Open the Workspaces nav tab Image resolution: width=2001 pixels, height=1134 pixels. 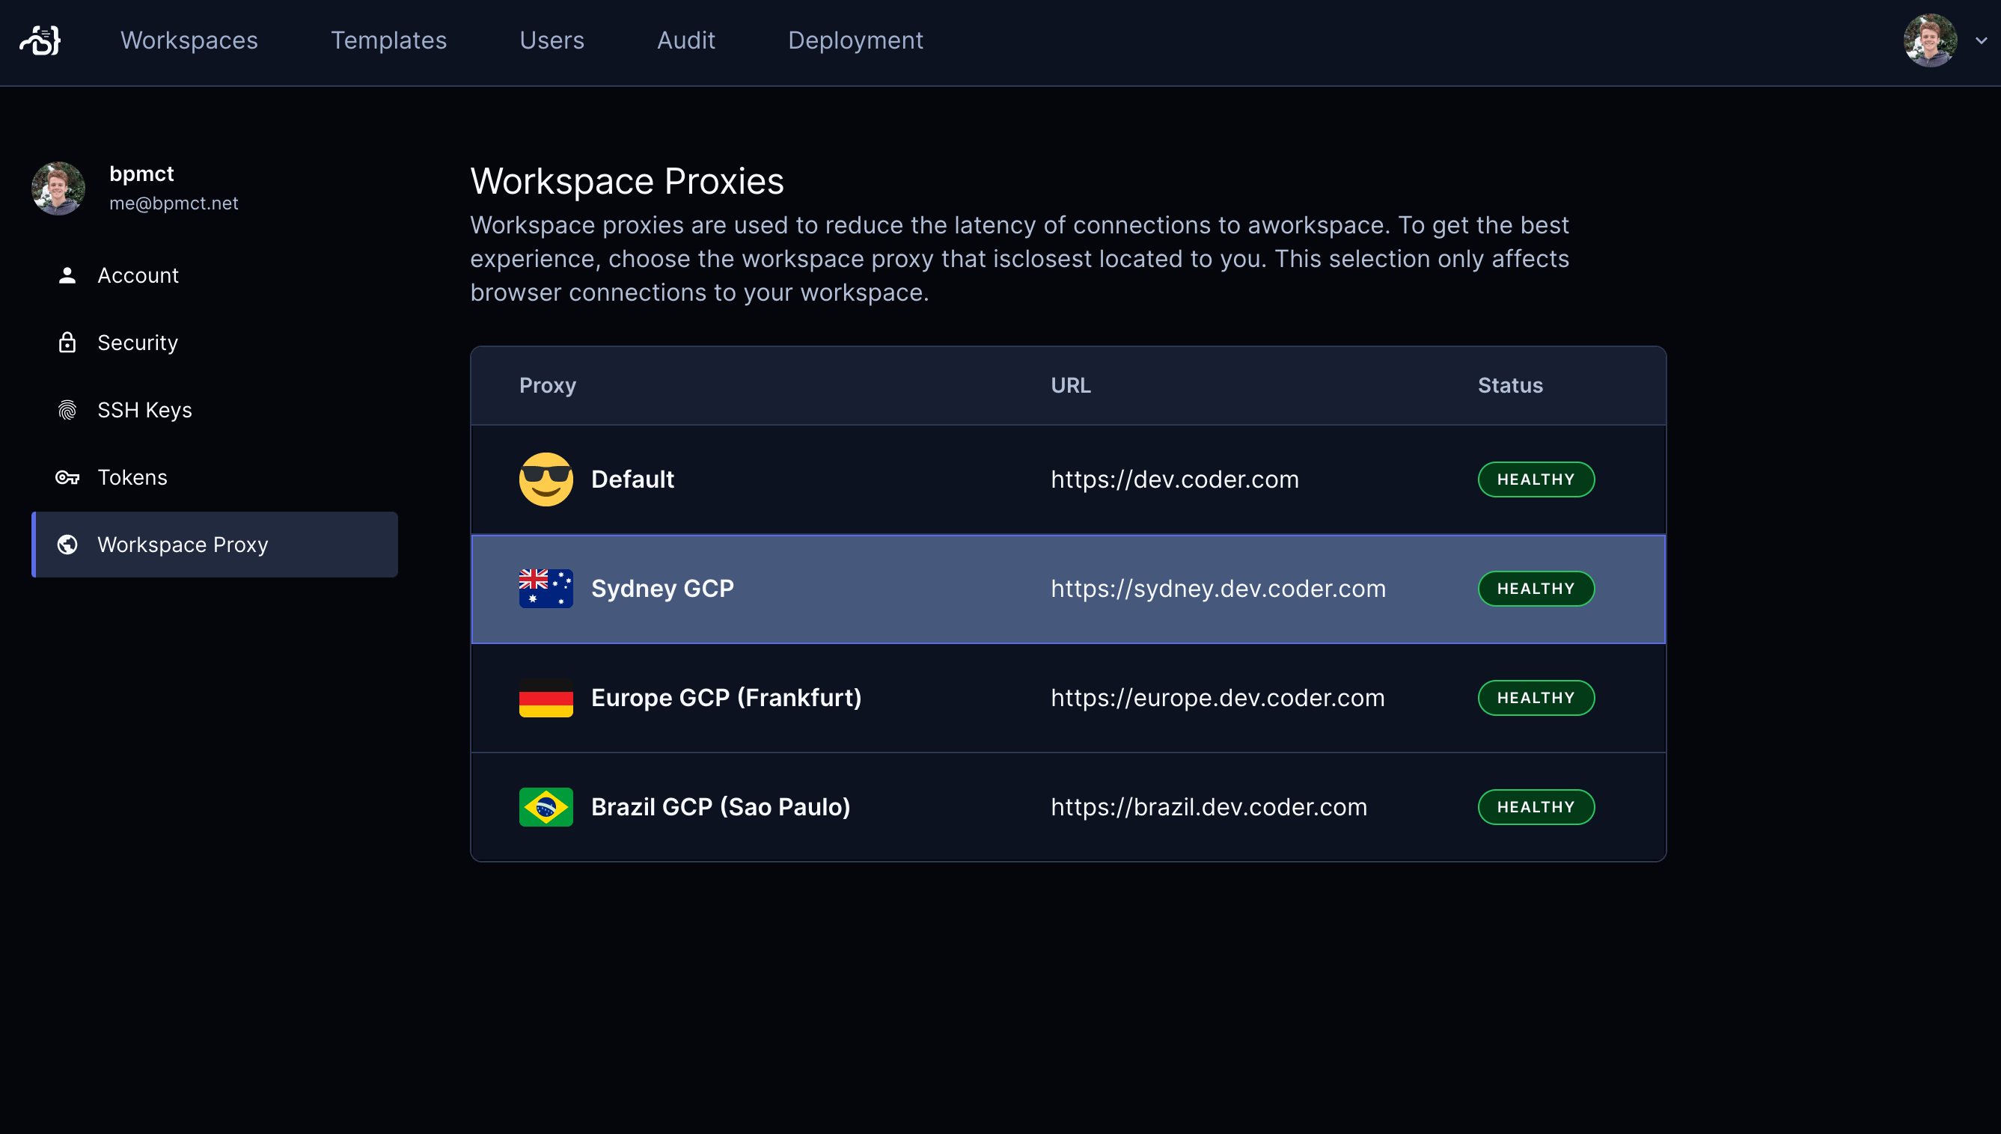189,40
